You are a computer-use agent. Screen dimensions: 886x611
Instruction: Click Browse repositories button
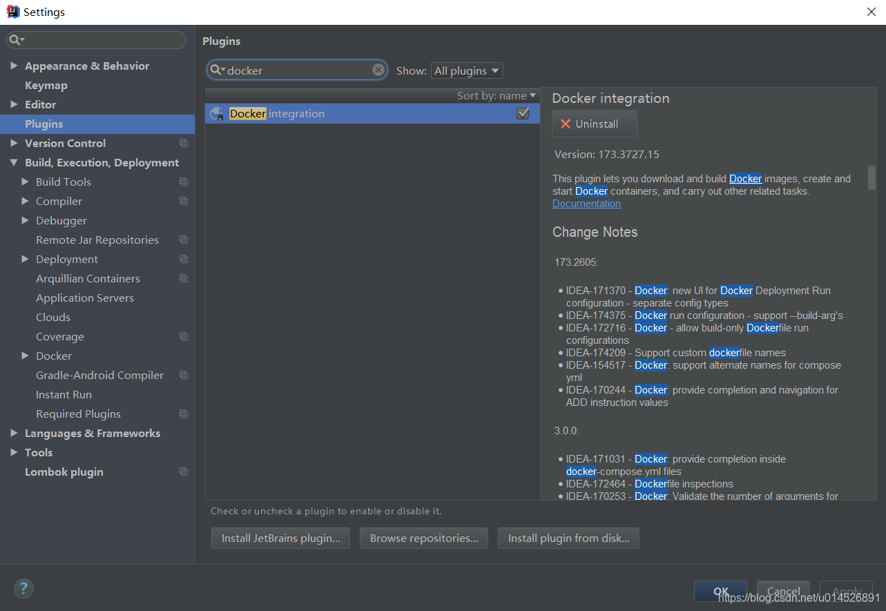424,538
